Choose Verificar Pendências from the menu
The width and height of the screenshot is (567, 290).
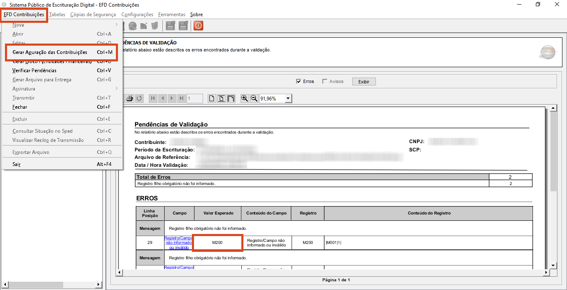pos(34,71)
